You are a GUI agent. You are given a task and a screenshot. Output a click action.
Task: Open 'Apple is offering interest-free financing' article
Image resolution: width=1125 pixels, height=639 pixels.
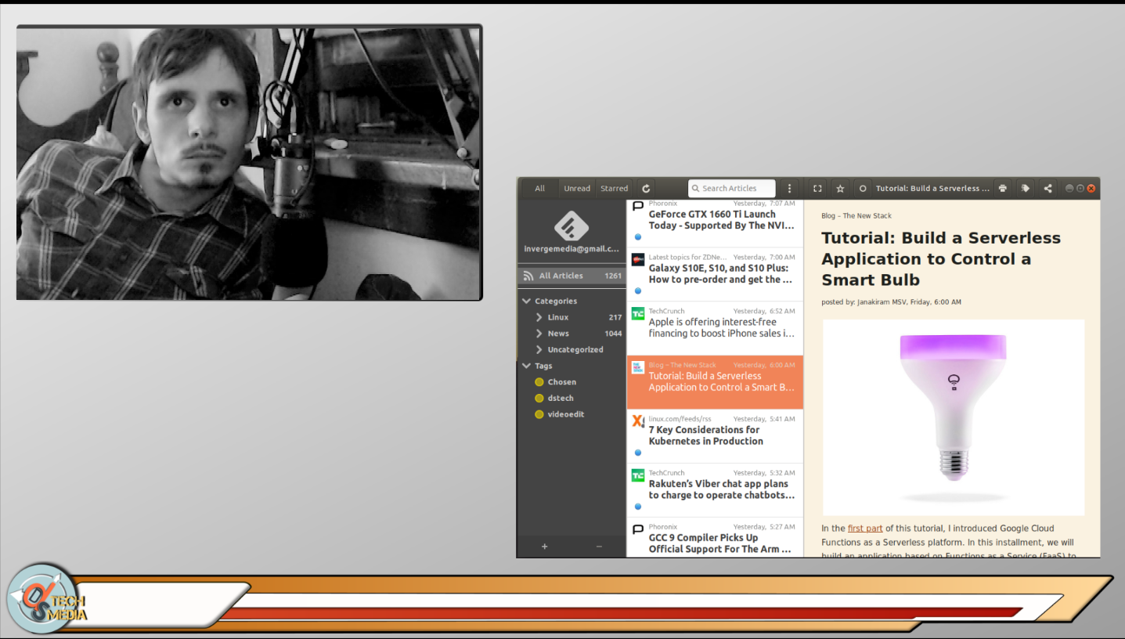click(716, 328)
